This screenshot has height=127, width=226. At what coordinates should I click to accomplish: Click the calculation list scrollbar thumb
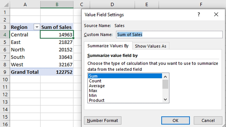tap(165, 84)
